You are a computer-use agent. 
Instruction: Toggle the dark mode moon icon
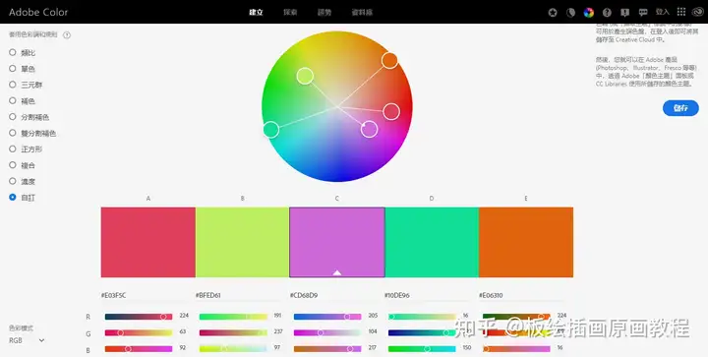click(570, 13)
